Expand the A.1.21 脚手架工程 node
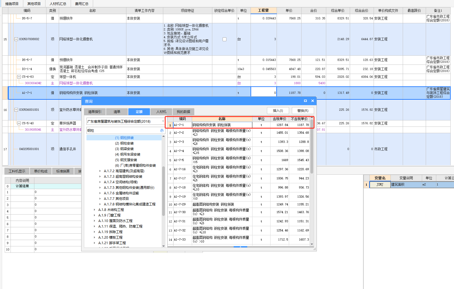 click(x=95, y=243)
